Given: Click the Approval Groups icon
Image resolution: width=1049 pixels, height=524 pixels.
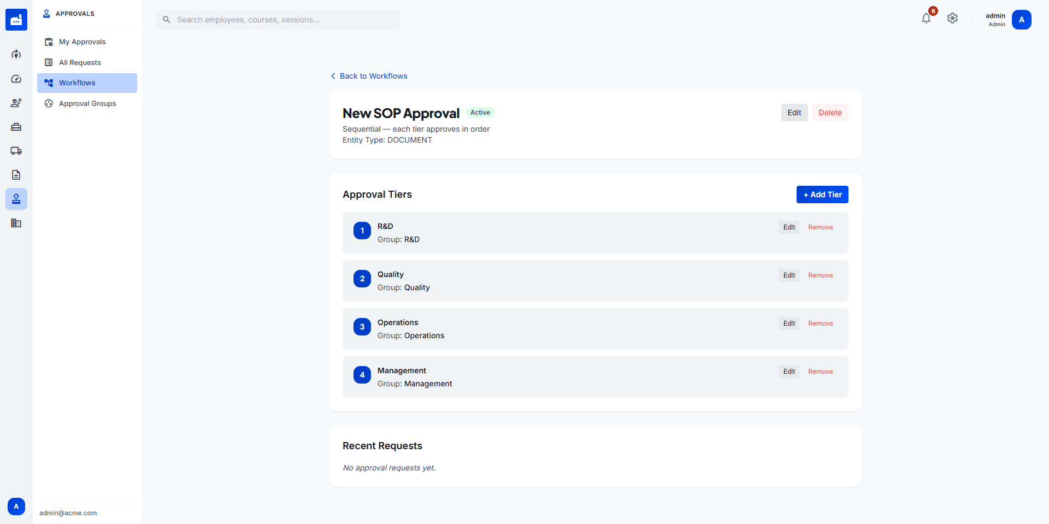Looking at the screenshot, I should coord(49,103).
